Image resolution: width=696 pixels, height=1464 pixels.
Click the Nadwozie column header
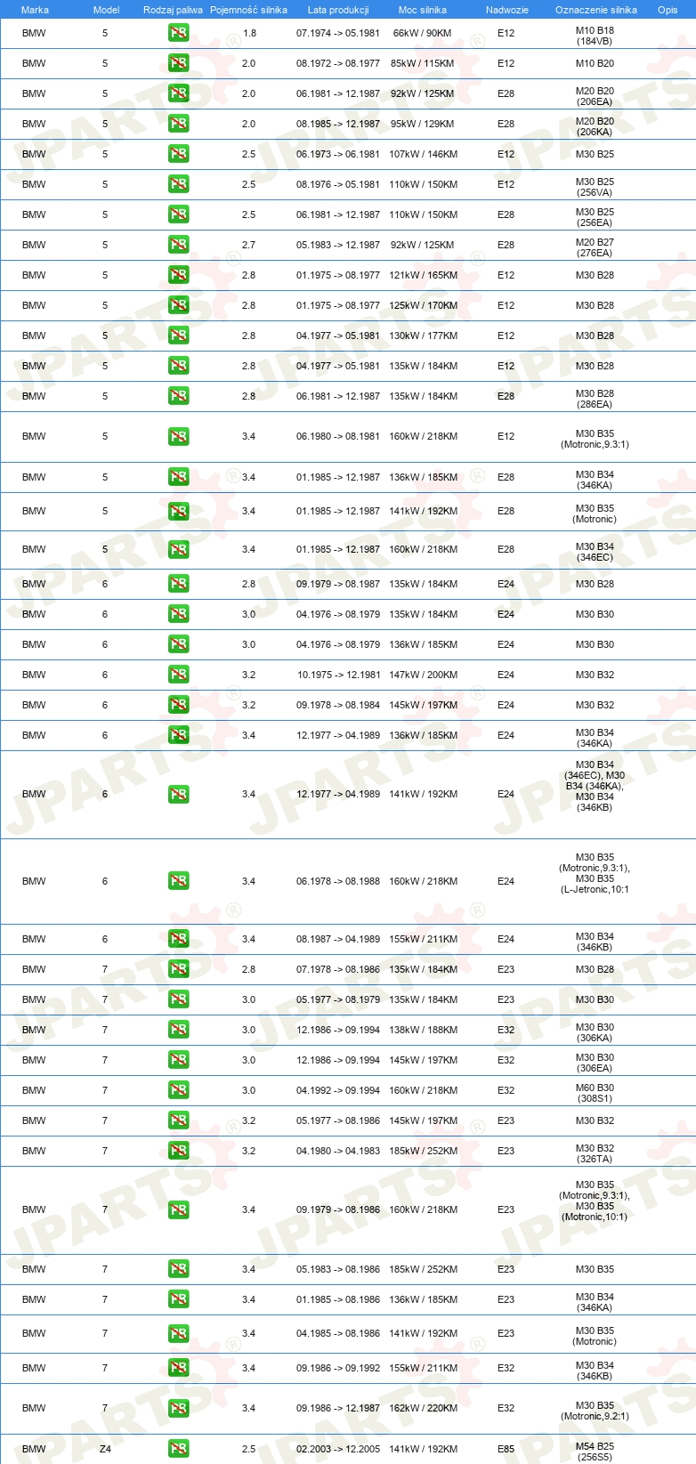(x=506, y=10)
